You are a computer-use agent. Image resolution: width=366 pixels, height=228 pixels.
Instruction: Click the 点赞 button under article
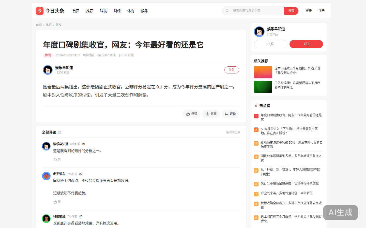point(192,114)
